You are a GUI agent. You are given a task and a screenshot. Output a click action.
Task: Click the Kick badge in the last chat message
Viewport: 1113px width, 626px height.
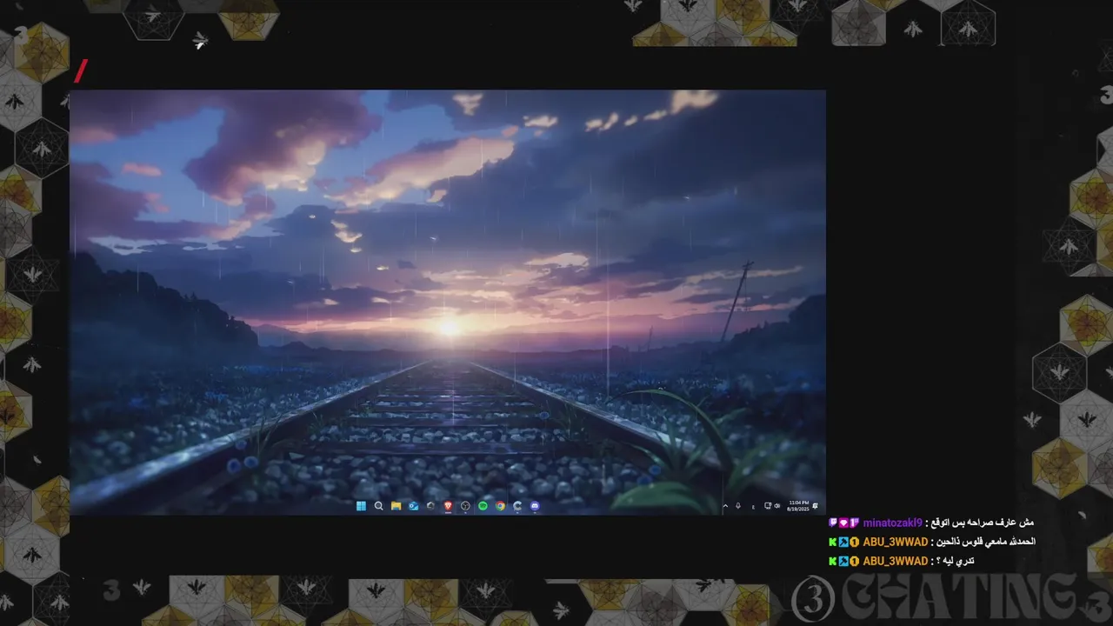[x=833, y=561]
